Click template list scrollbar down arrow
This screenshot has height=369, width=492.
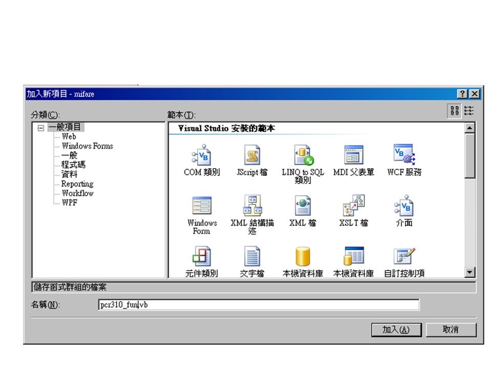[x=470, y=272]
